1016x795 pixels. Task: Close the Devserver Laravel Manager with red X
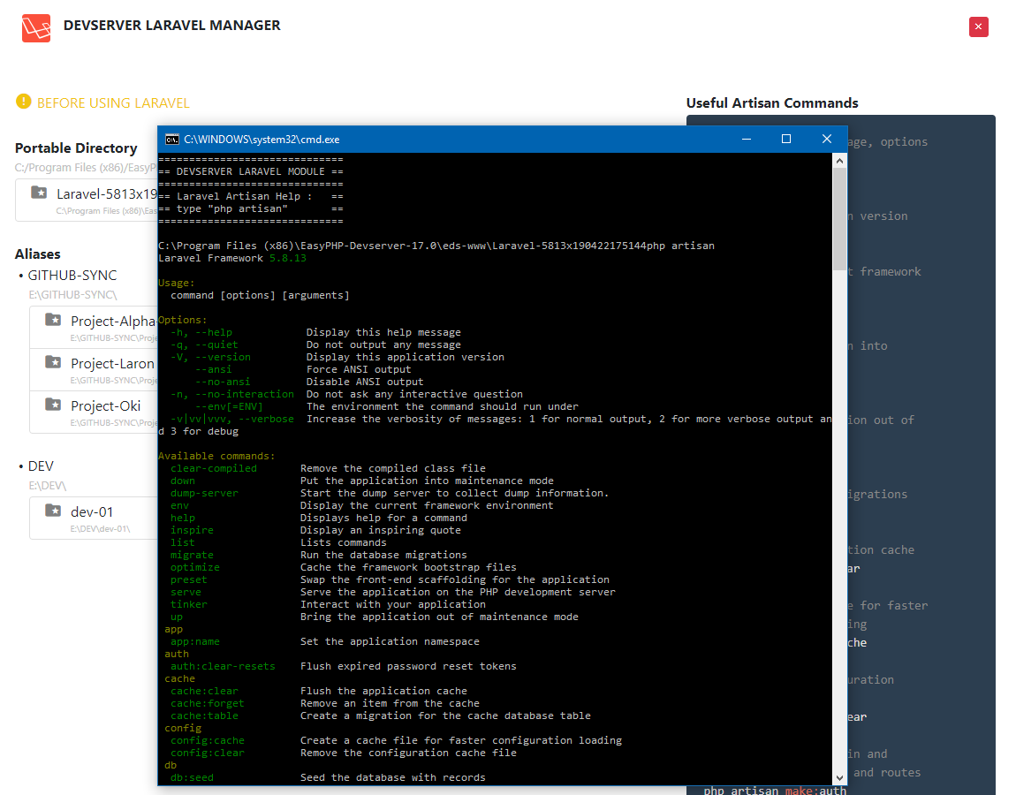[x=978, y=26]
